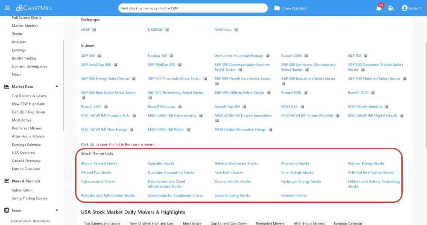
Task: Click the Open Watchlist folder icon
Action: [x=277, y=8]
